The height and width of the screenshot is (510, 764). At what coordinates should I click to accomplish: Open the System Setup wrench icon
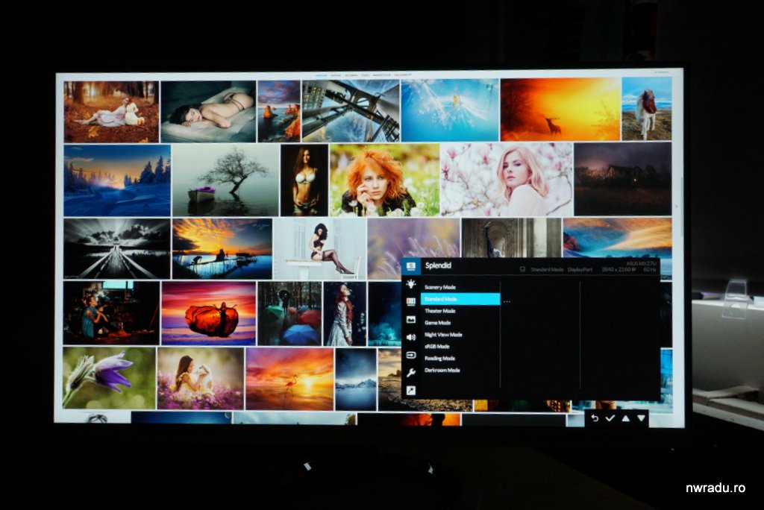coord(411,373)
